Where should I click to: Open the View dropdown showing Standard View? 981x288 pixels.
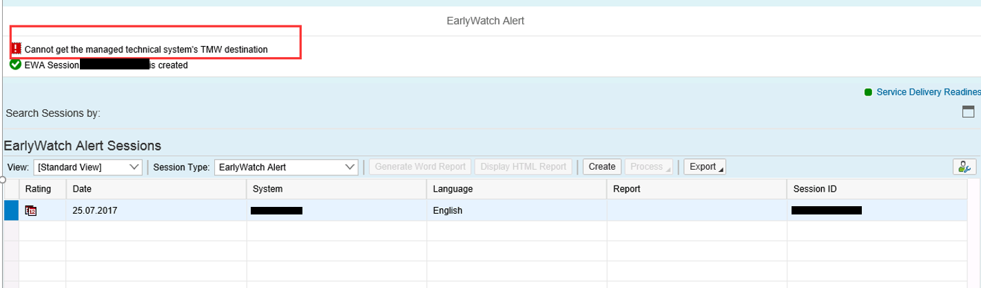(x=88, y=167)
